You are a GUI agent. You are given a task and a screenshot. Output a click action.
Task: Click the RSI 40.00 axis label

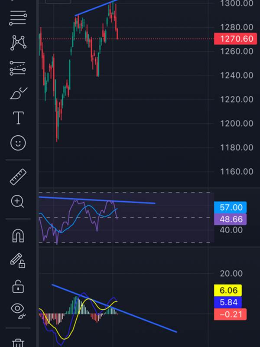(x=231, y=230)
